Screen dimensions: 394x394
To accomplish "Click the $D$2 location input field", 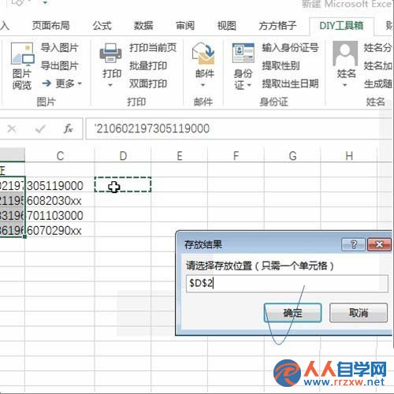I will pyautogui.click(x=287, y=284).
